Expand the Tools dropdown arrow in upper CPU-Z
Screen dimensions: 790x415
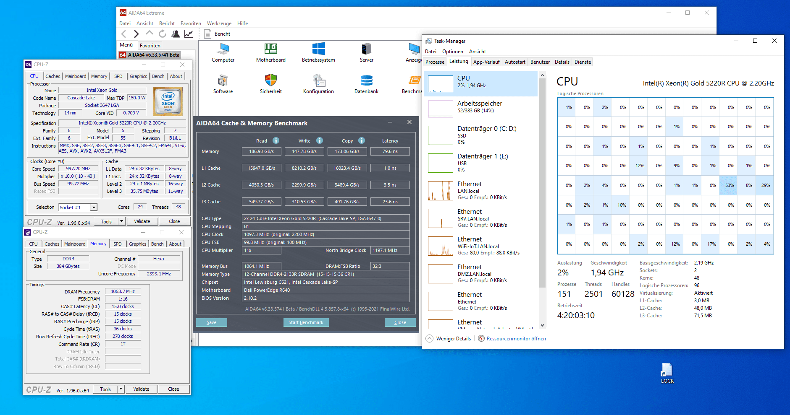[121, 221]
